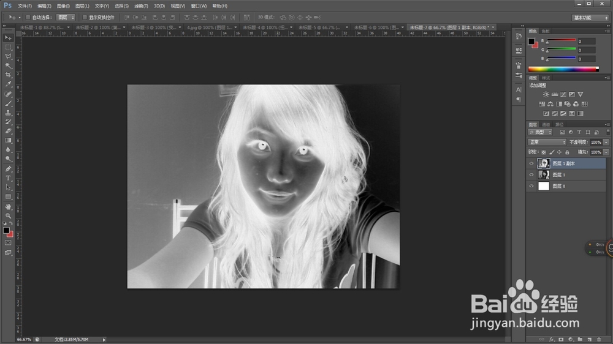This screenshot has height=344, width=613.
Task: Switch to the 通道 channels tab
Action: pyautogui.click(x=546, y=124)
